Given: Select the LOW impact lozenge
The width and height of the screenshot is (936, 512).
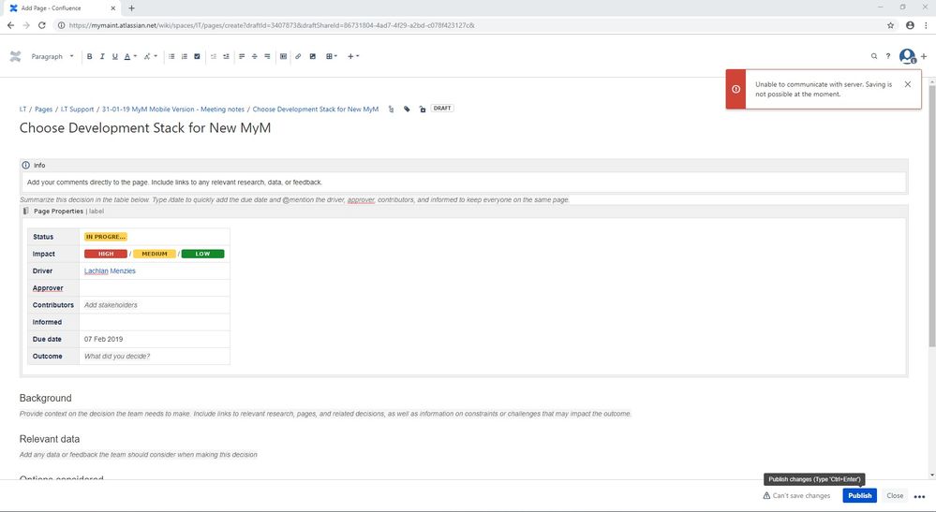Looking at the screenshot, I should 203,254.
